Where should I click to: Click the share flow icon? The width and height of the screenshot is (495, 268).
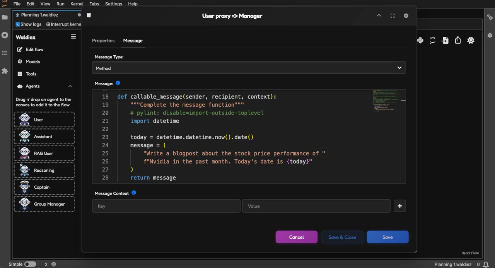(x=458, y=40)
